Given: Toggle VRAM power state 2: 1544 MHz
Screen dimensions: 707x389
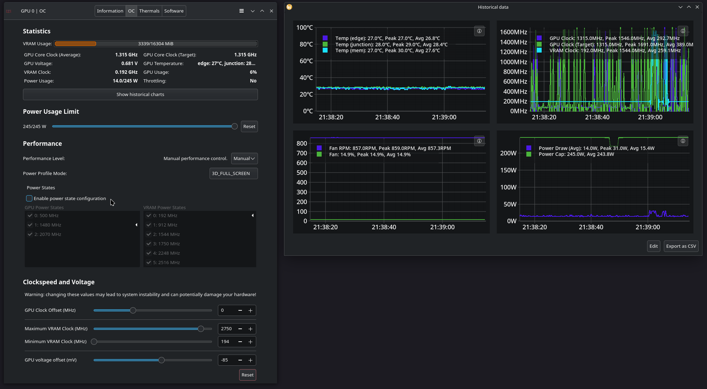Looking at the screenshot, I should tap(149, 235).
